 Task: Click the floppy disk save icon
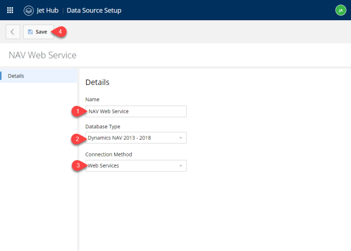pyautogui.click(x=30, y=32)
